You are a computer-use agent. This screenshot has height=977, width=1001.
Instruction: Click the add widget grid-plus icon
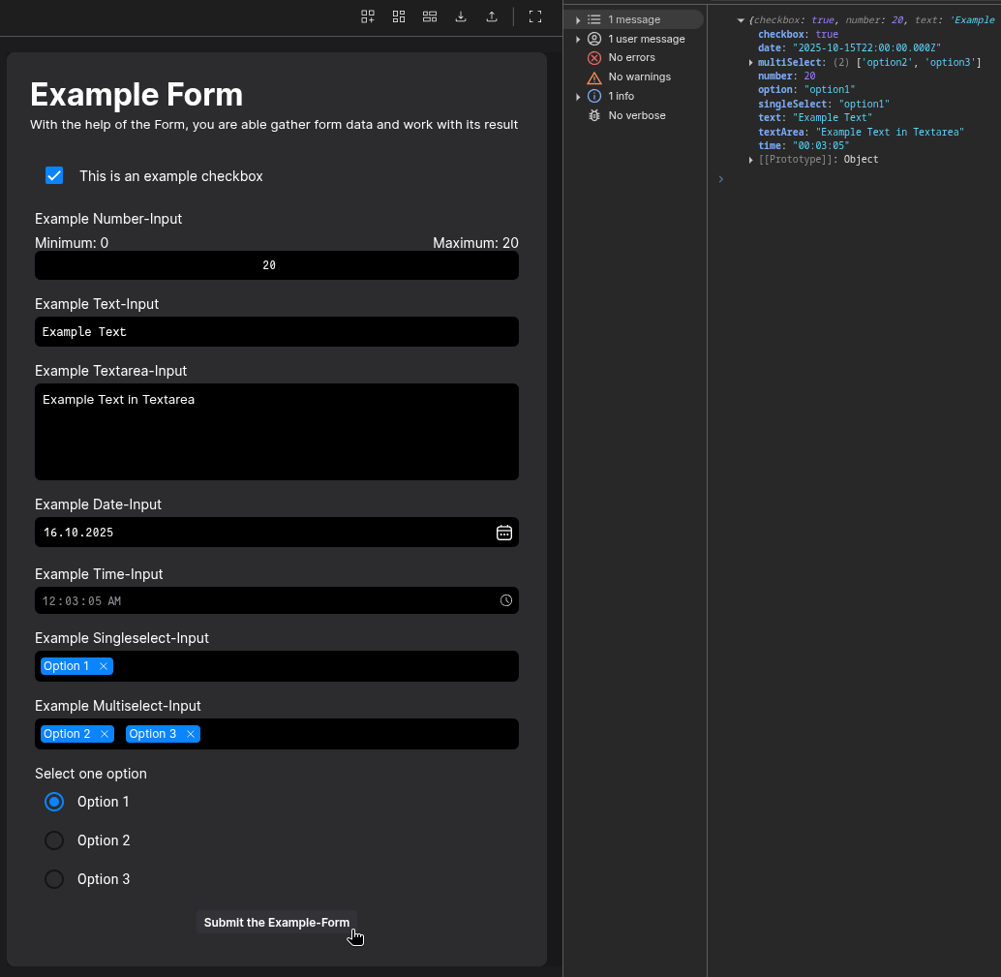pyautogui.click(x=368, y=16)
